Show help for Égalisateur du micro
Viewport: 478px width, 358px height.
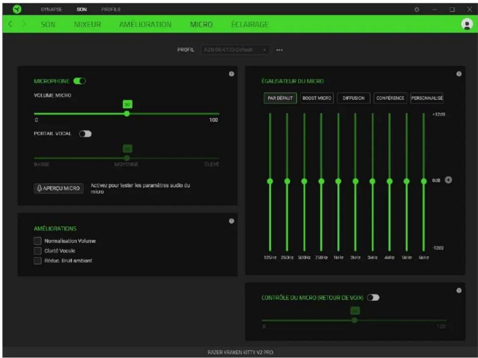(458, 74)
